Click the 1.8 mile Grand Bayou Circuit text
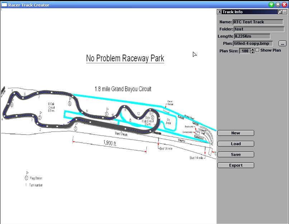The width and height of the screenshot is (289, 224). click(123, 89)
